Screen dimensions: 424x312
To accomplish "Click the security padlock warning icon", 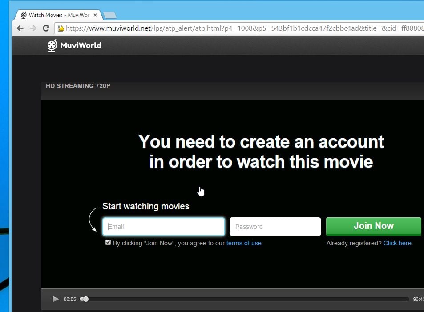I will coord(61,28).
